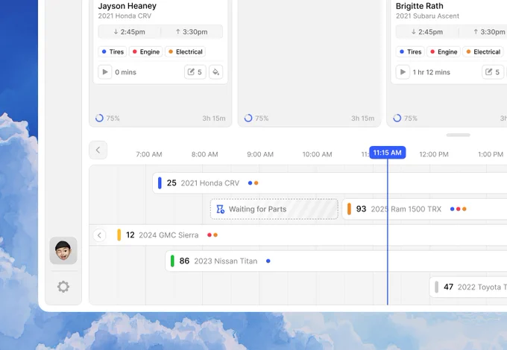507x350 pixels.
Task: Click Electrical tag on Jayson Heaney card
Action: pos(185,51)
